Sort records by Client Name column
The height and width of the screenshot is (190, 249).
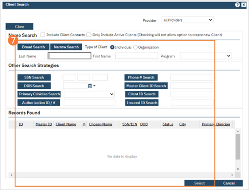(66, 124)
